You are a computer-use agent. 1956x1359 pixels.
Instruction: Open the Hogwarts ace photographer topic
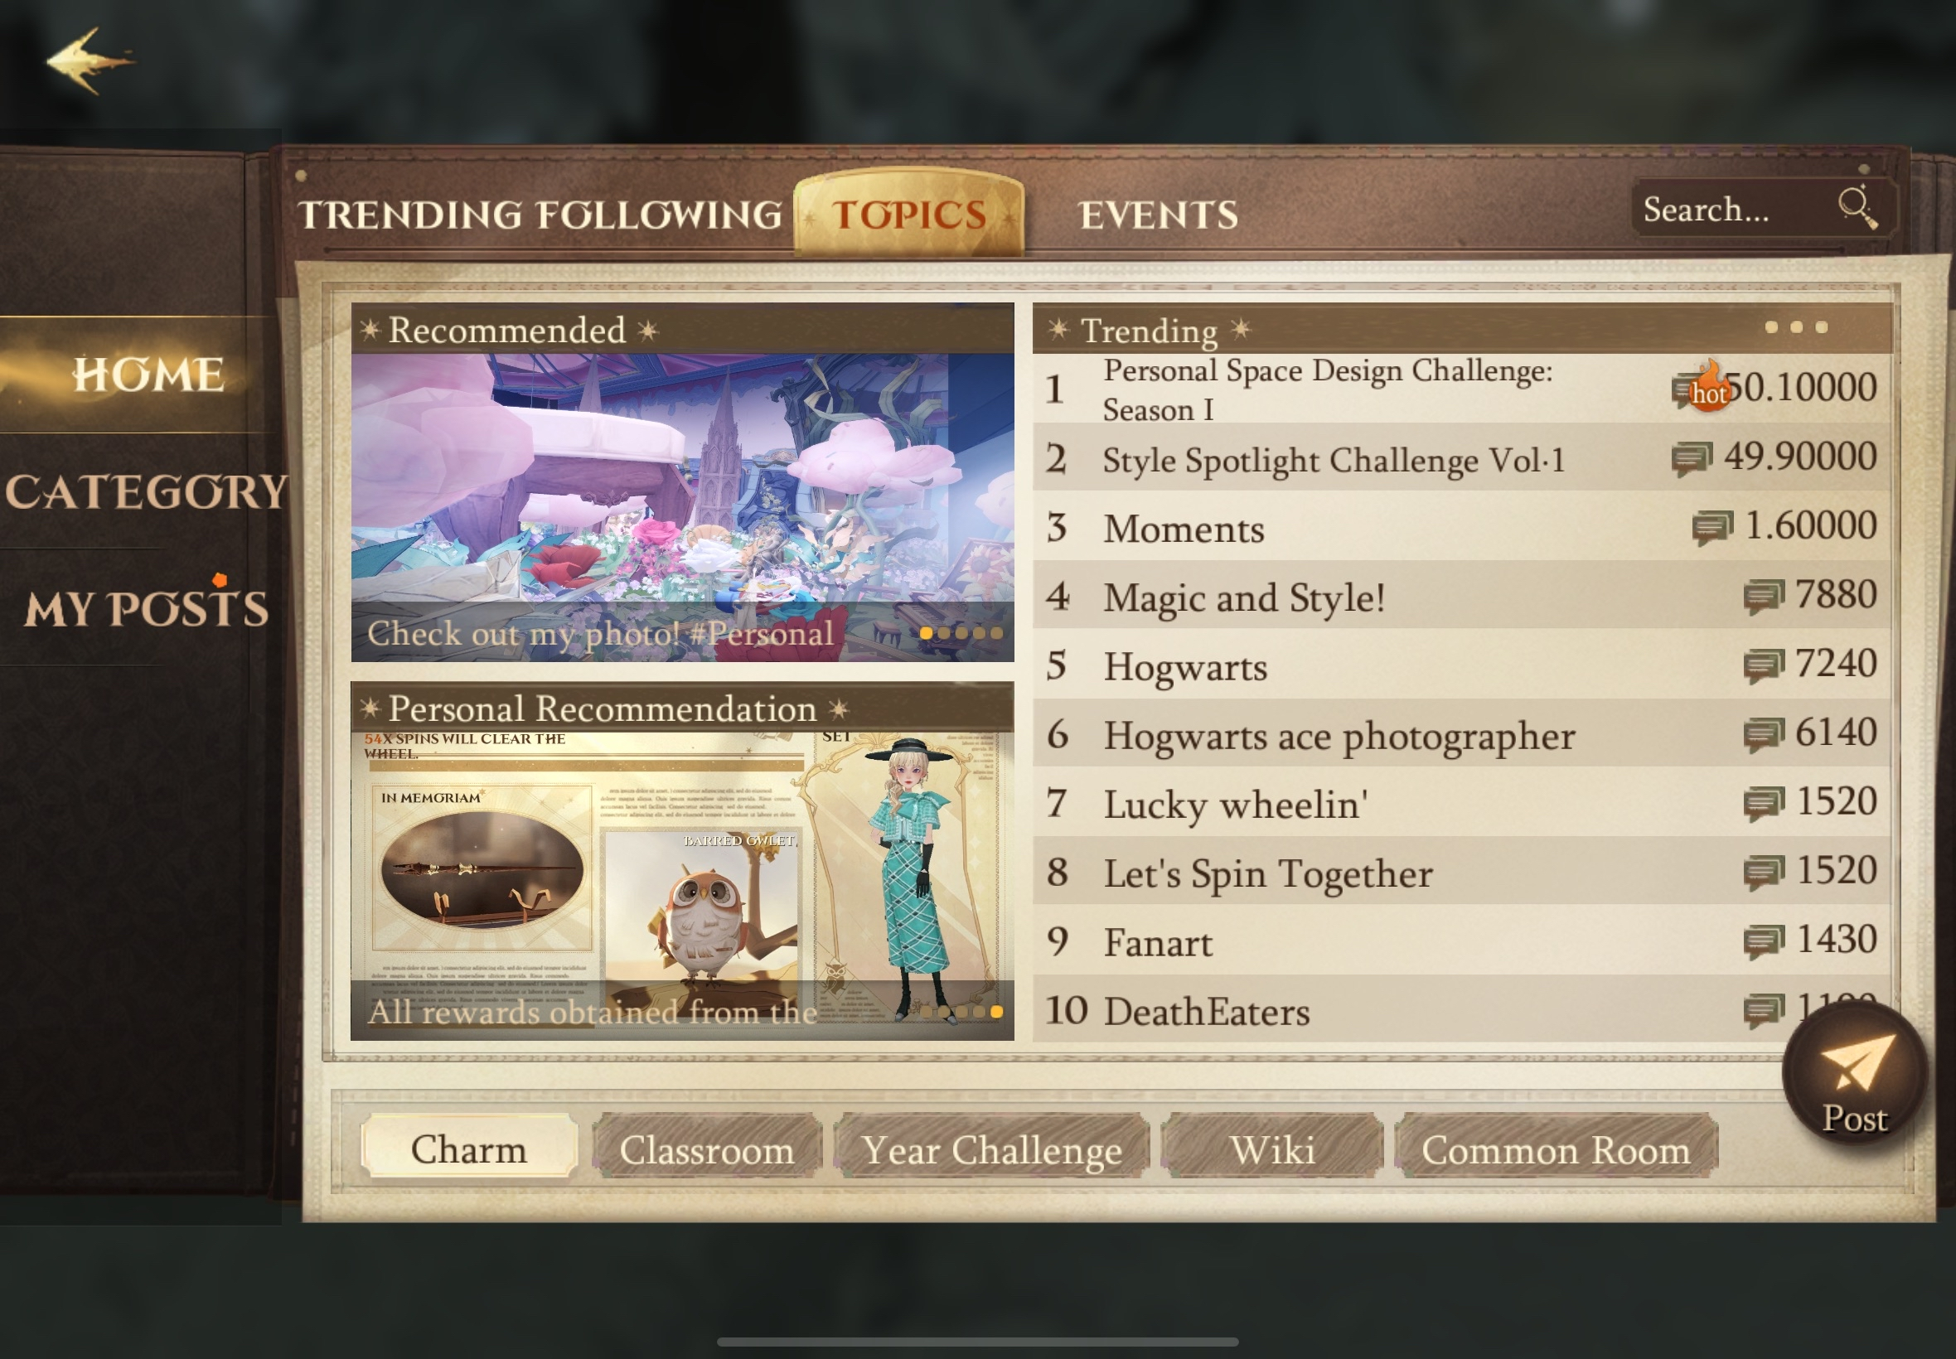tap(1461, 734)
